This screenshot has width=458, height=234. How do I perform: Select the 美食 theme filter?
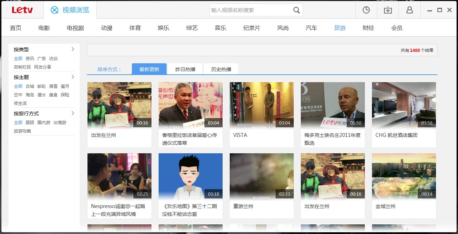click(53, 95)
